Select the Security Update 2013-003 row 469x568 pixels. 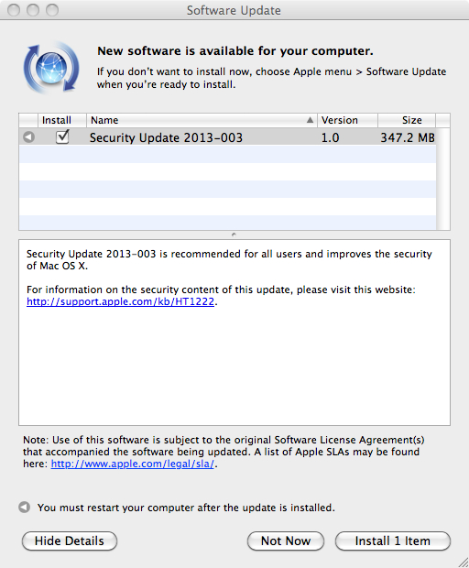[x=227, y=137]
